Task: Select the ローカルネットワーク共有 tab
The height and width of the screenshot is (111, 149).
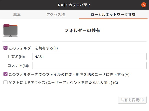Action: click(113, 15)
